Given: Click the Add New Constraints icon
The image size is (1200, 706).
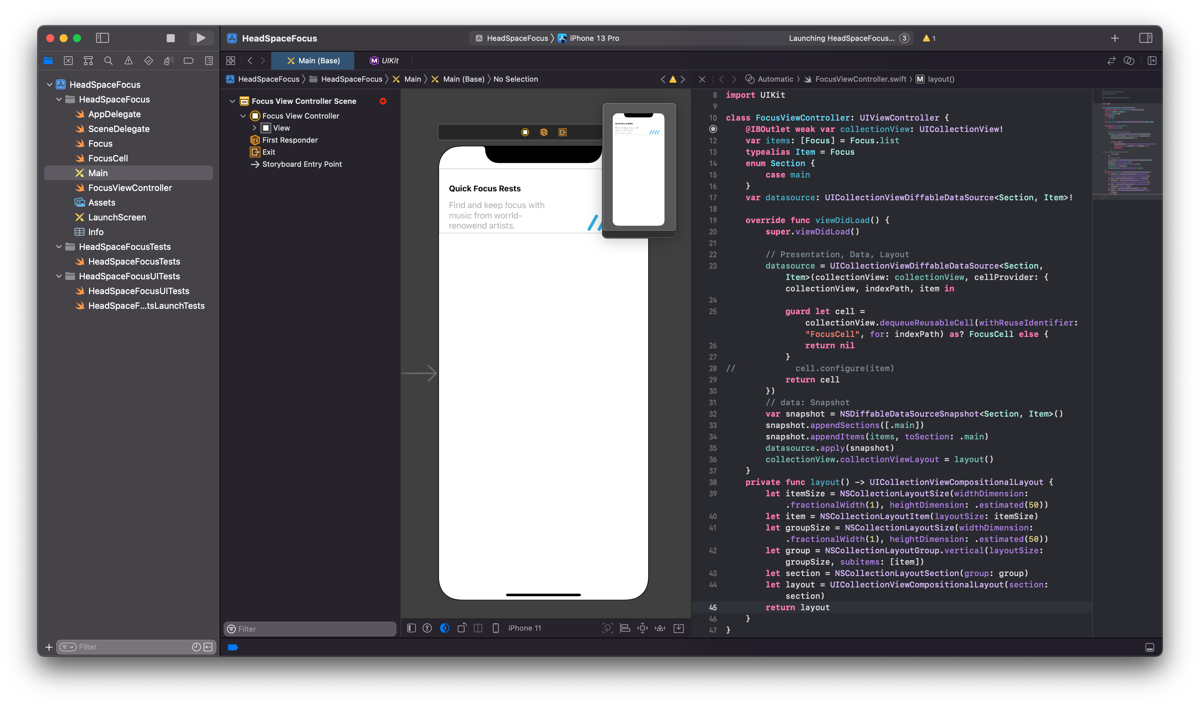Looking at the screenshot, I should (x=643, y=628).
